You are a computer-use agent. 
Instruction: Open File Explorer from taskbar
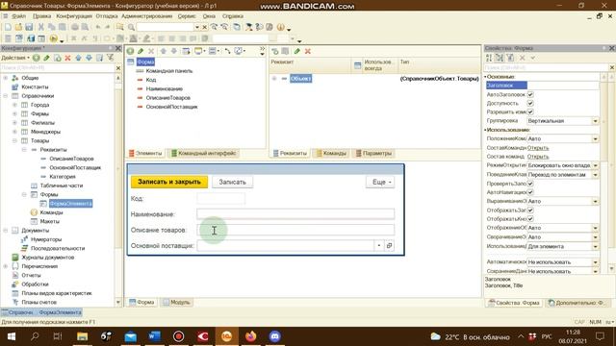pyautogui.click(x=82, y=336)
